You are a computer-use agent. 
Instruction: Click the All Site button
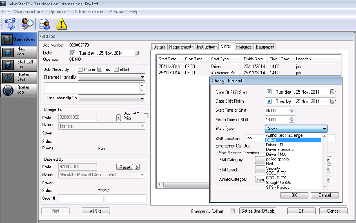click(x=96, y=211)
